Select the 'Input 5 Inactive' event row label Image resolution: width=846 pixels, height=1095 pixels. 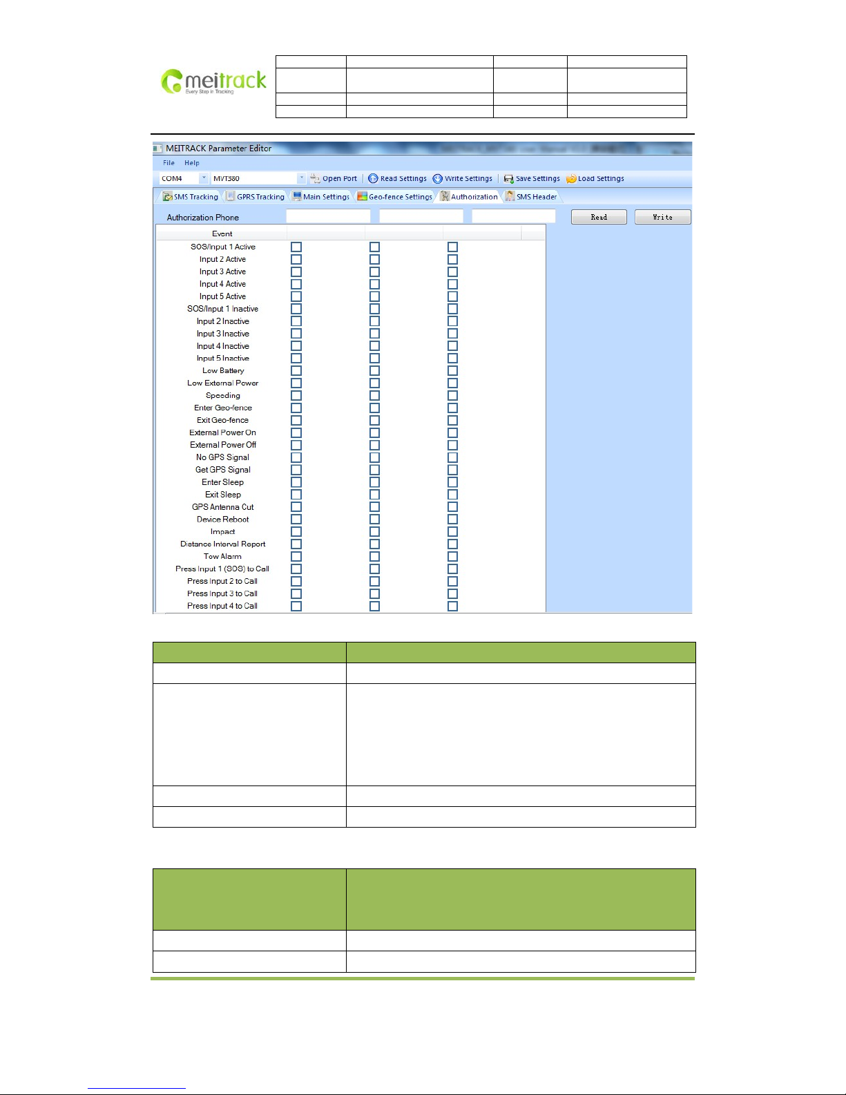point(222,359)
